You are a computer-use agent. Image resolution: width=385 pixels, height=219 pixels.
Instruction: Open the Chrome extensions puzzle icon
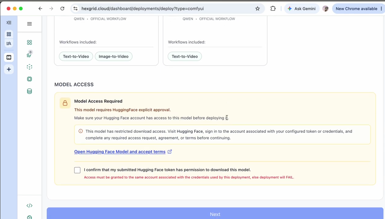(273, 9)
